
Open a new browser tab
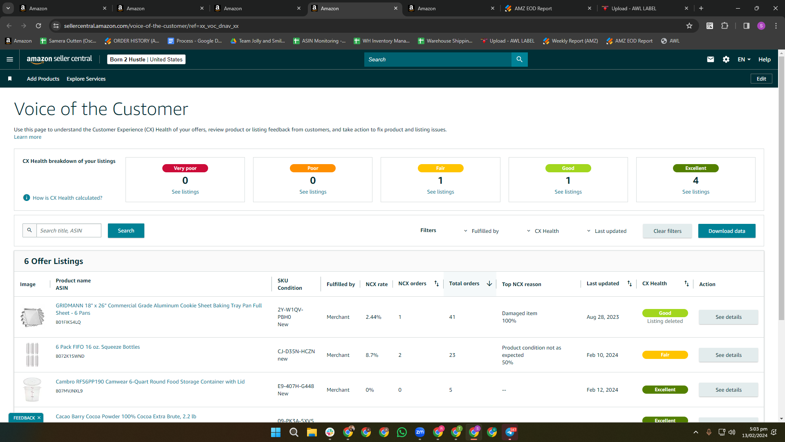[701, 8]
